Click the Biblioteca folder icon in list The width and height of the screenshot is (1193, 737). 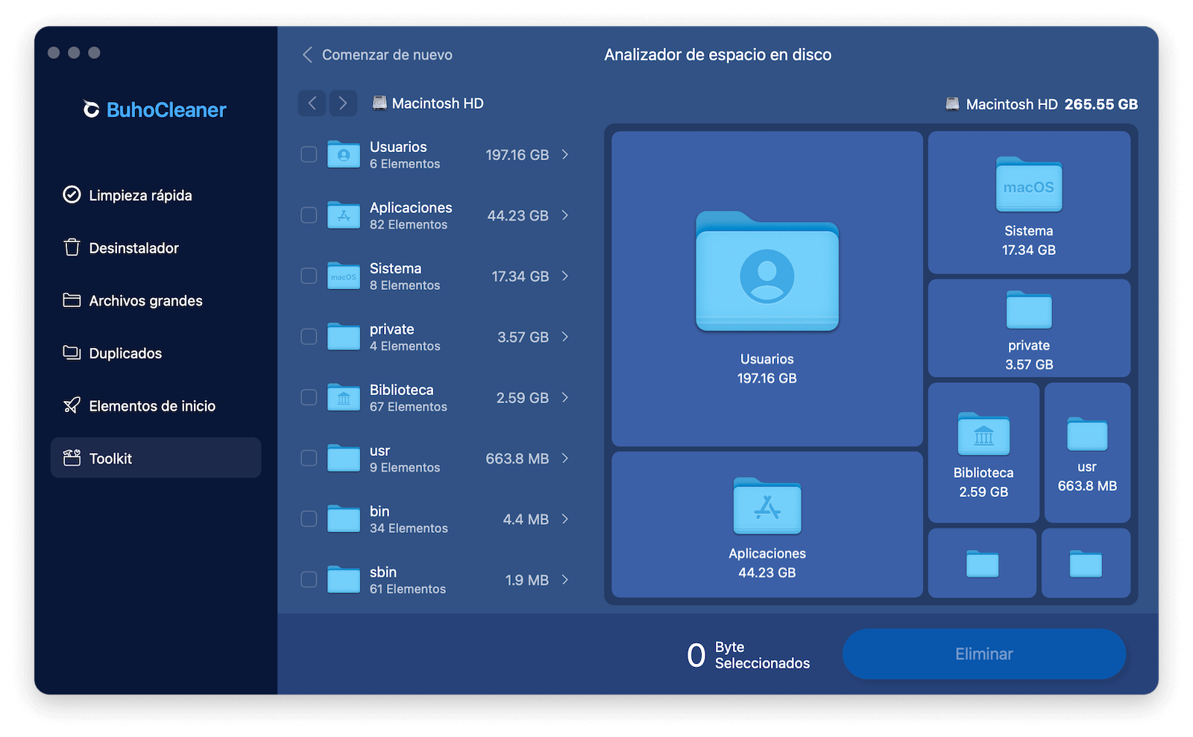(344, 397)
